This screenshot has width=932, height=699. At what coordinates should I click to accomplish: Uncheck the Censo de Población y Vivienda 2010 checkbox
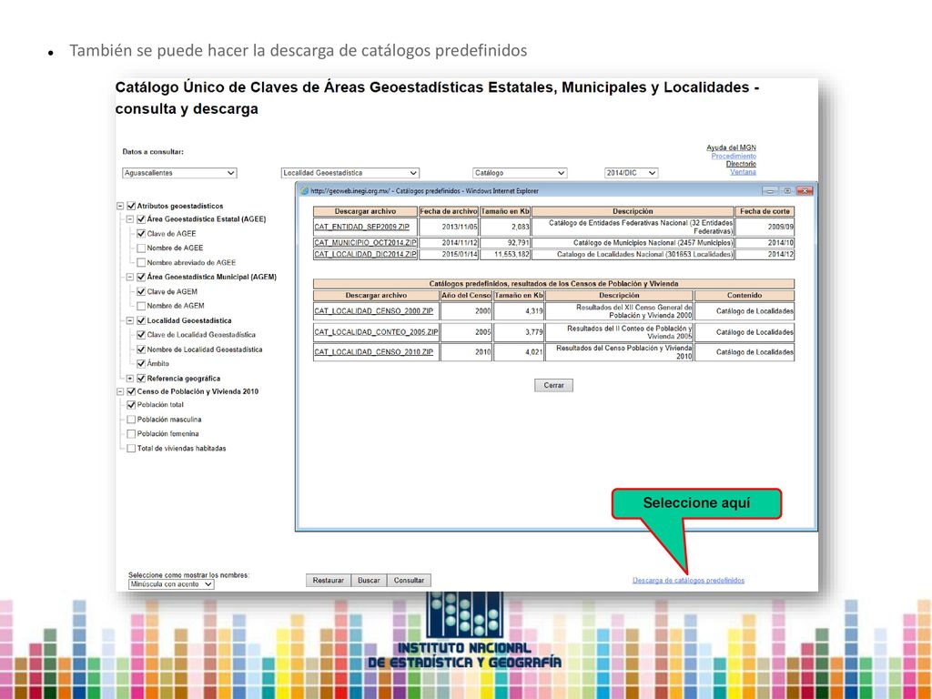tap(131, 391)
